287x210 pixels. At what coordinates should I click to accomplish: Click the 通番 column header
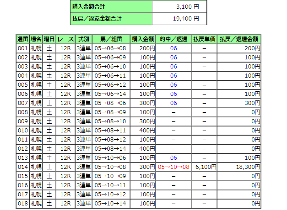pyautogui.click(x=23, y=39)
